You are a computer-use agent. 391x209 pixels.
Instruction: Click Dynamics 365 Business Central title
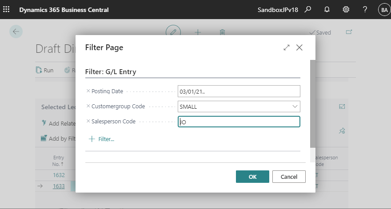click(64, 10)
